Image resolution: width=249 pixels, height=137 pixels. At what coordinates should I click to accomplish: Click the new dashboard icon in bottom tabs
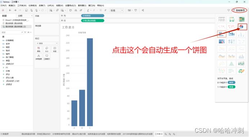(x=170, y=134)
